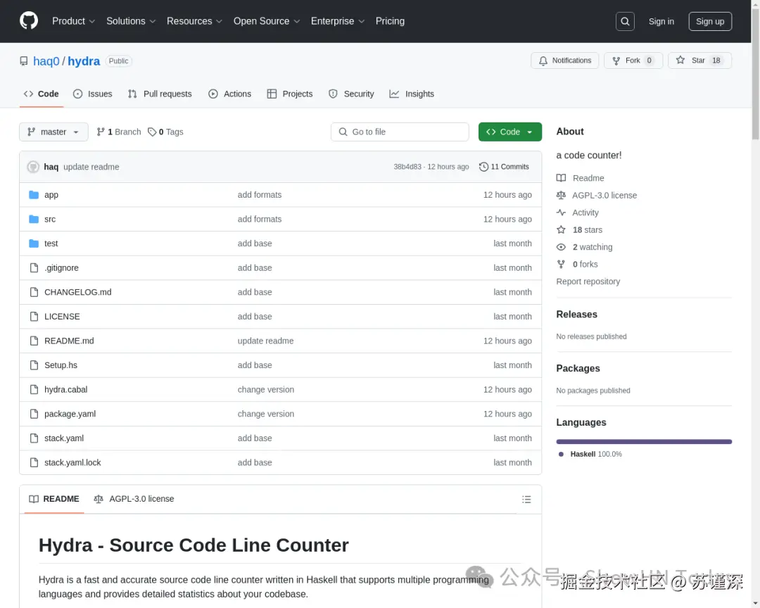This screenshot has width=760, height=608.
Task: Click the file icon beside Setup.hs
Action: (34, 365)
